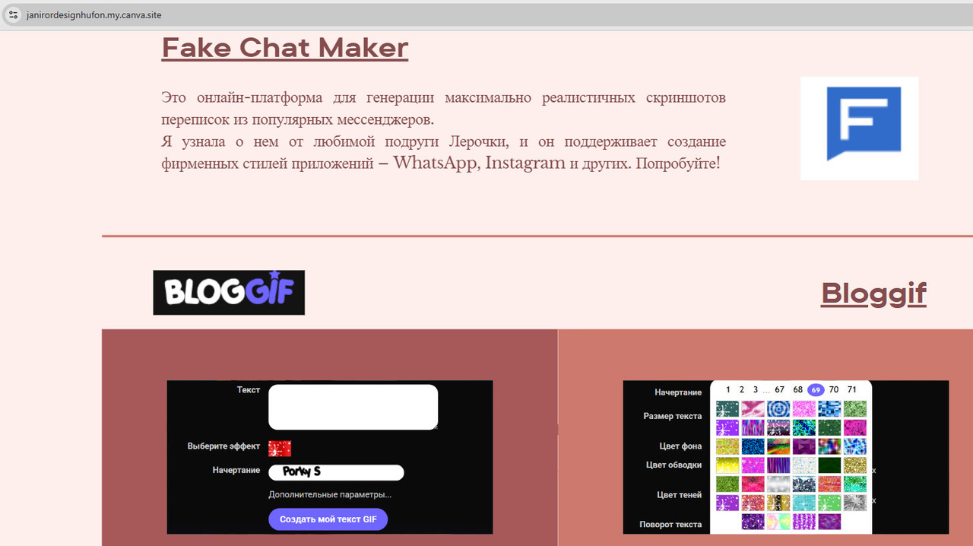The height and width of the screenshot is (546, 973).
Task: Click the Цвет фона label
Action: (680, 446)
